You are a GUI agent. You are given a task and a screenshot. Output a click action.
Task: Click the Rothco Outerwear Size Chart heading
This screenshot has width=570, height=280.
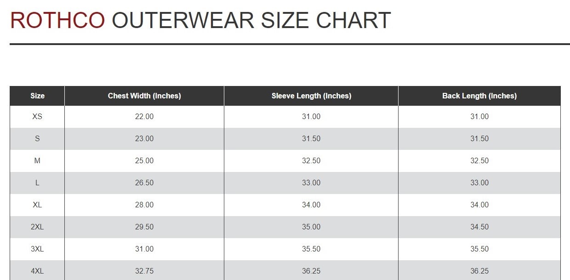tap(200, 21)
